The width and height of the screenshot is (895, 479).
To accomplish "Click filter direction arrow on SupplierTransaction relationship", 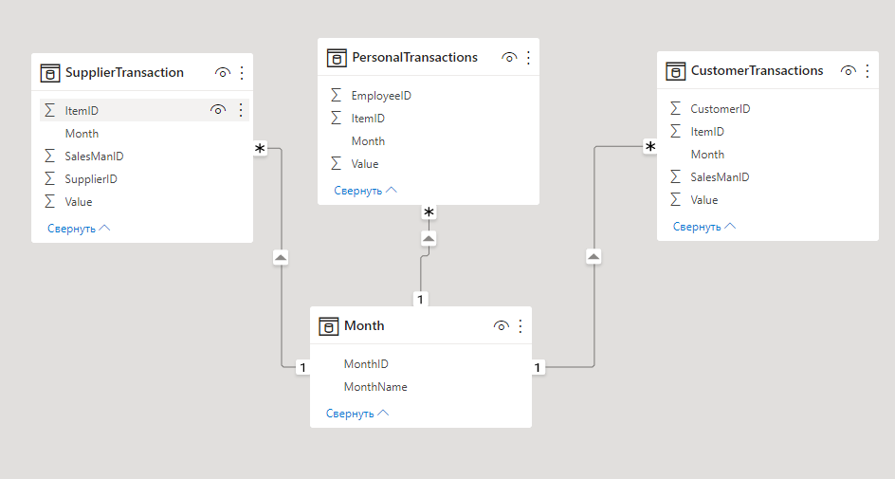I will (x=281, y=258).
